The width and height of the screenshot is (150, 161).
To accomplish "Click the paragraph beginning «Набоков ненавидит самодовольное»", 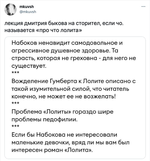I will (74, 54).
